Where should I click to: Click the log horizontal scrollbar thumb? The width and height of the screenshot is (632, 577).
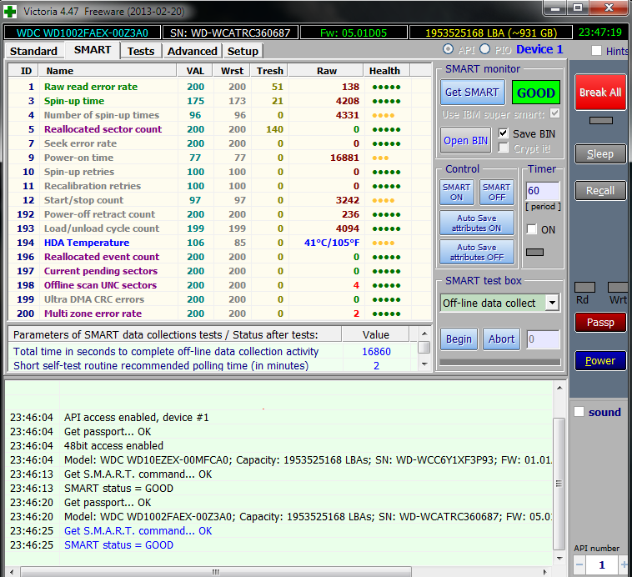(216, 572)
